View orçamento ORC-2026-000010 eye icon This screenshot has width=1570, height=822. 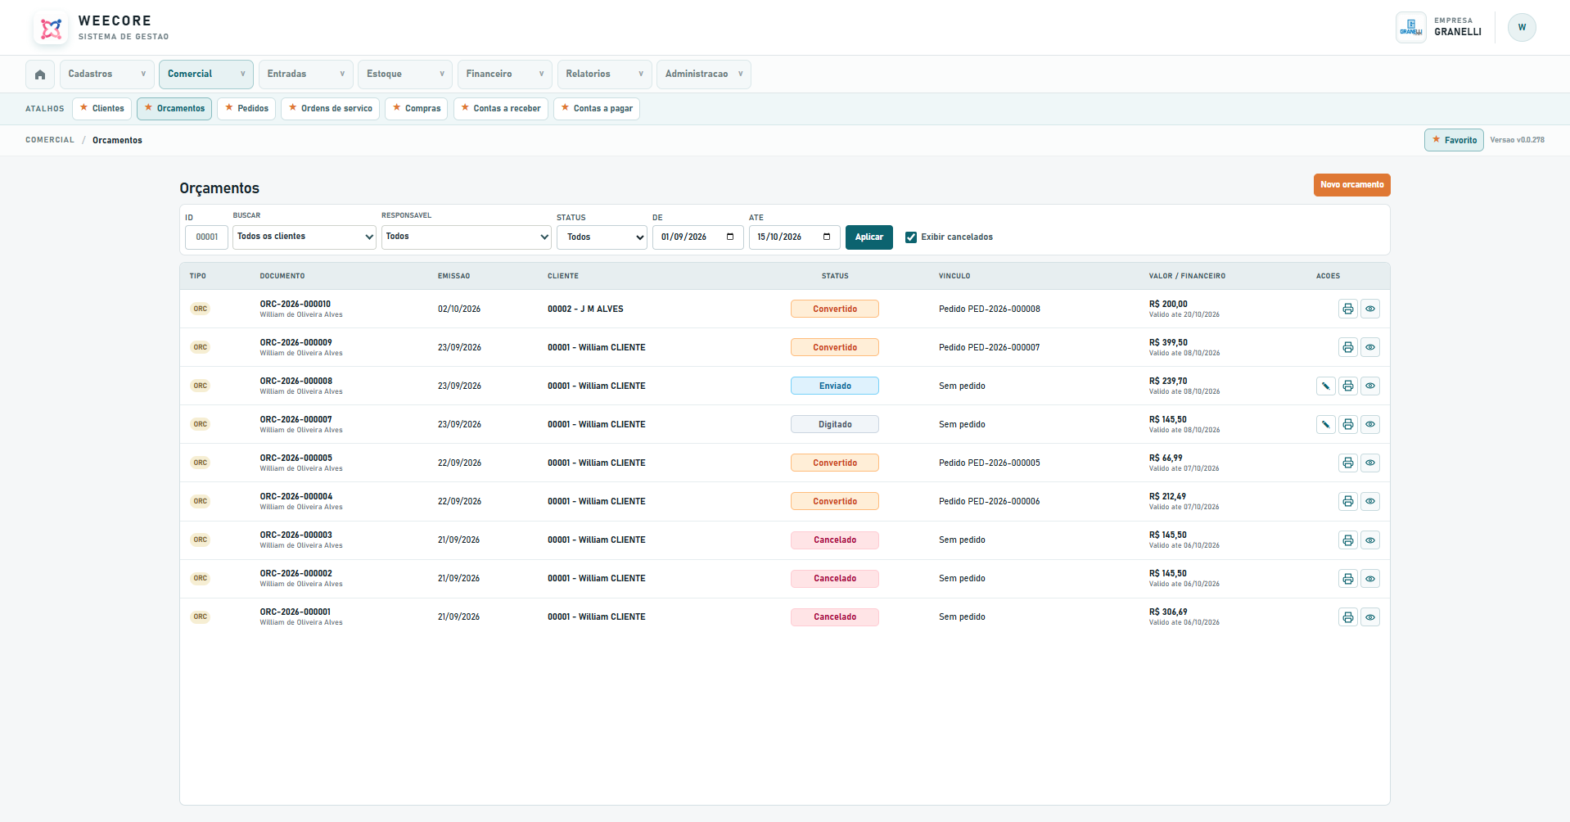pos(1369,309)
